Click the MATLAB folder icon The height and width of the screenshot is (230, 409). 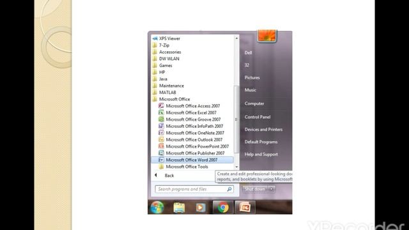155,93
